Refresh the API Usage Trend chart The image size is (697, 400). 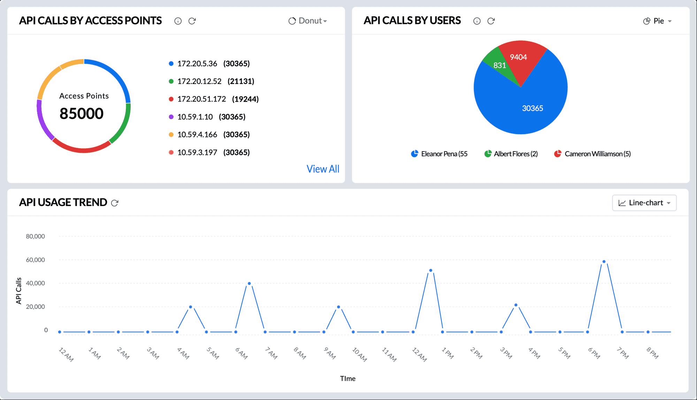pos(115,203)
